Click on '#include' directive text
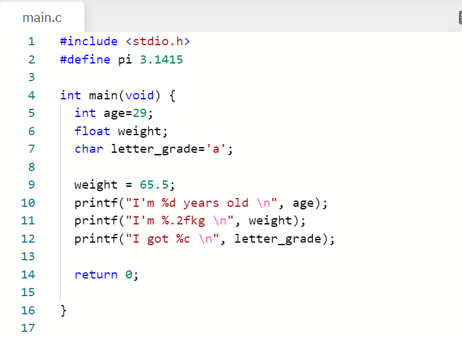 click(89, 41)
